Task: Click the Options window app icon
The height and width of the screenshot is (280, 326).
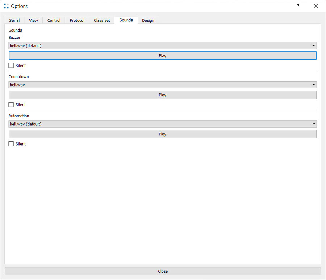Action: 6,6
